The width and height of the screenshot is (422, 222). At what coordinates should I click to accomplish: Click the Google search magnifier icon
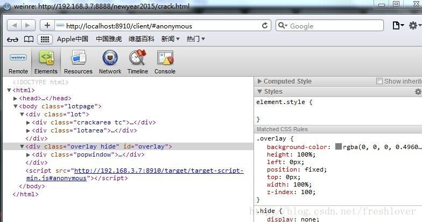point(283,26)
